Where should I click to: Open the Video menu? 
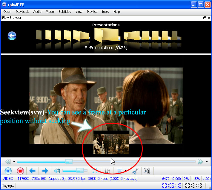click(x=50, y=12)
